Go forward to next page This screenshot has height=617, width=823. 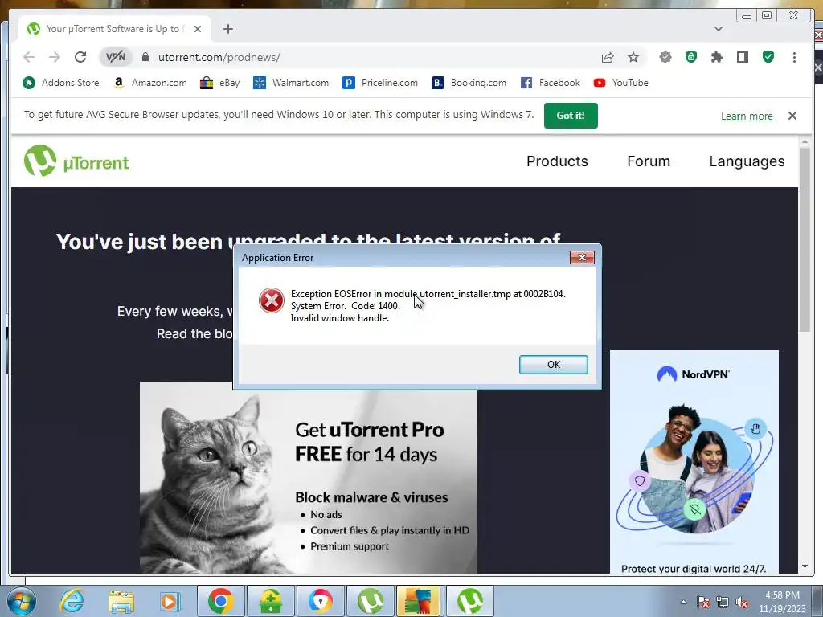(x=55, y=57)
